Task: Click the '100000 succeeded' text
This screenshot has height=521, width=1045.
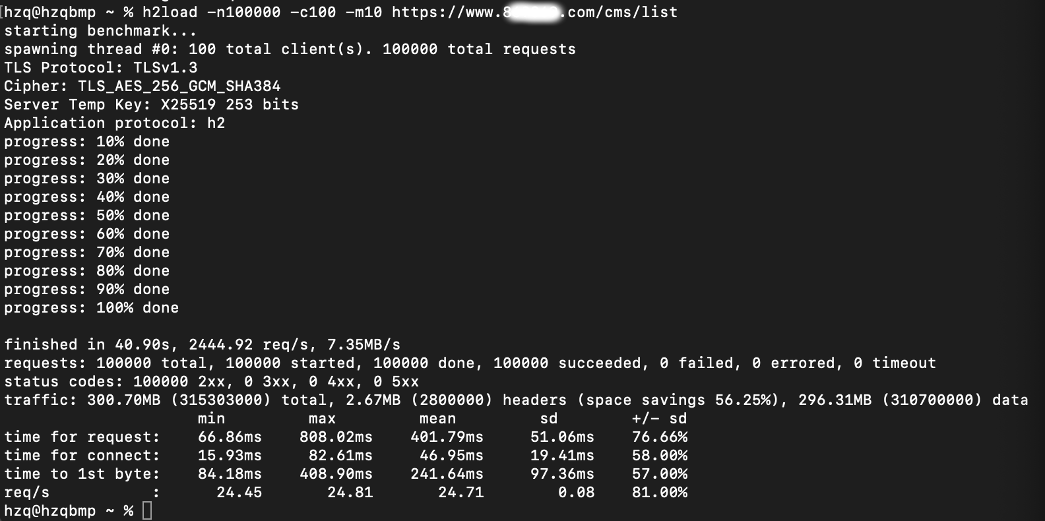Action: pyautogui.click(x=567, y=363)
